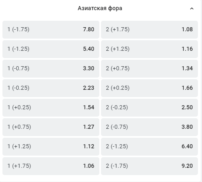Collapse the Азиатская фора section chevron
Viewport: 202px width, 182px height.
(192, 9)
